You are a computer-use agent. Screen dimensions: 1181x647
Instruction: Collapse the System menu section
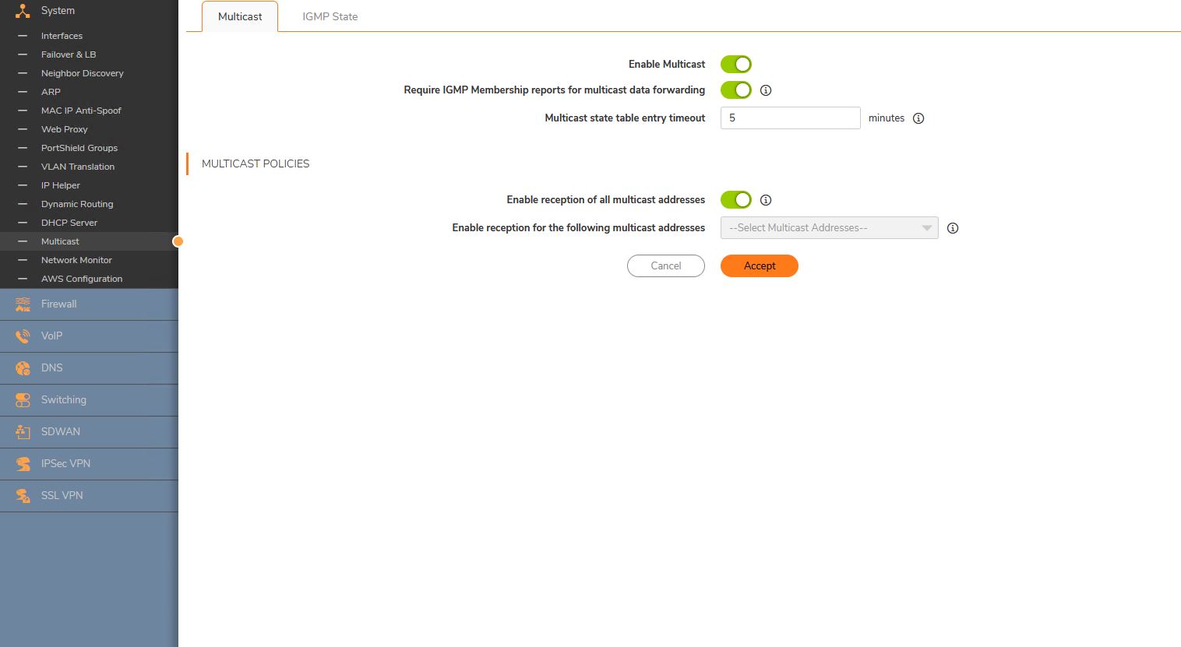click(x=58, y=11)
